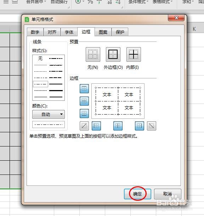
Task: Switch to the 边框 tab
Action: click(86, 32)
